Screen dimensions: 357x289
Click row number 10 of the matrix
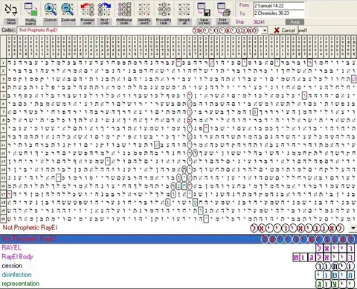click(3, 136)
